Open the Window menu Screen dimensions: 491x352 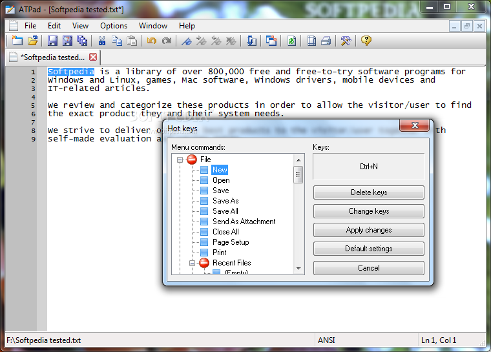[153, 26]
